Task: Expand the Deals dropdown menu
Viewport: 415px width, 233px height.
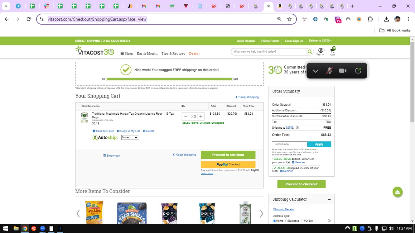Action: 195,53
